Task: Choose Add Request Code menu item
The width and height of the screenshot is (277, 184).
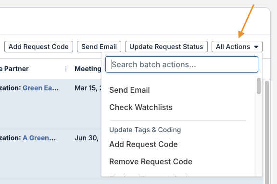Action: click(x=143, y=144)
